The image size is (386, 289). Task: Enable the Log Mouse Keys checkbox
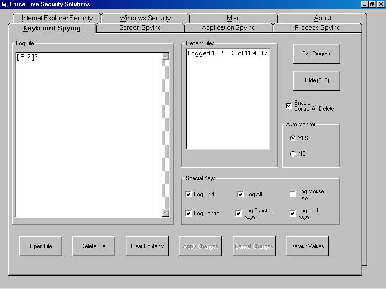pos(292,194)
